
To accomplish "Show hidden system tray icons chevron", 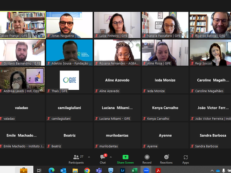I will coord(212,171).
